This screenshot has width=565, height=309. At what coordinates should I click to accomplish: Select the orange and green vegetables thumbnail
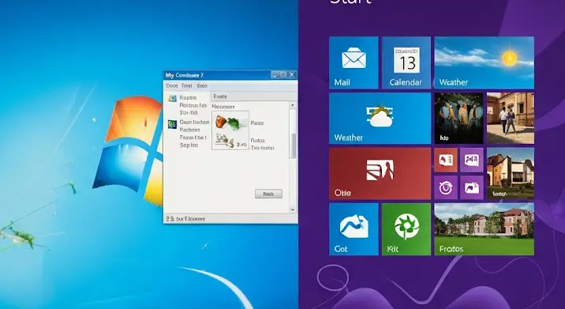(230, 122)
